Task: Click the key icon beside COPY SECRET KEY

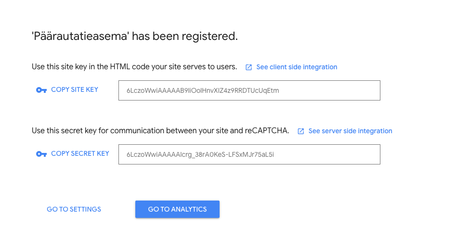Action: (x=41, y=154)
